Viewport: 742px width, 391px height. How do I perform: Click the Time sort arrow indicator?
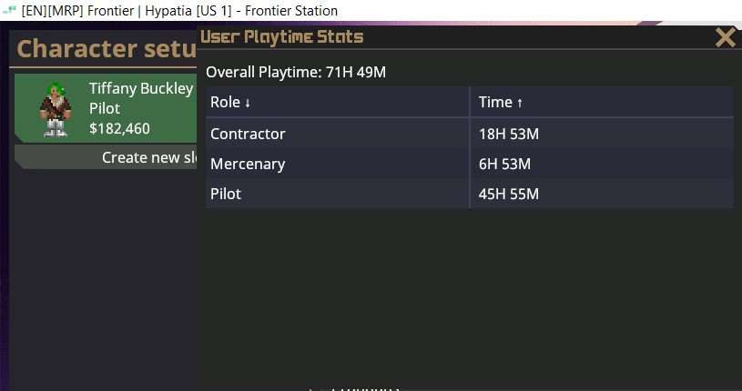point(519,103)
